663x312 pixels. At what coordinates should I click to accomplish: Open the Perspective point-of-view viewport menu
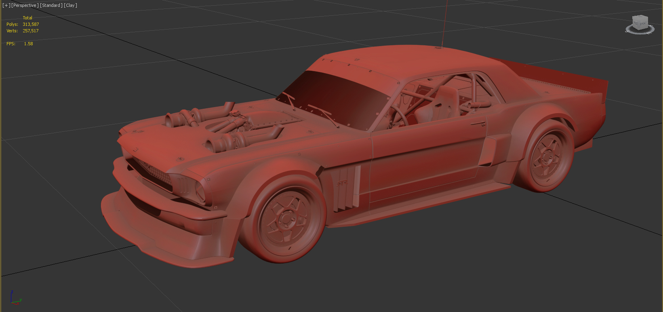(25, 5)
